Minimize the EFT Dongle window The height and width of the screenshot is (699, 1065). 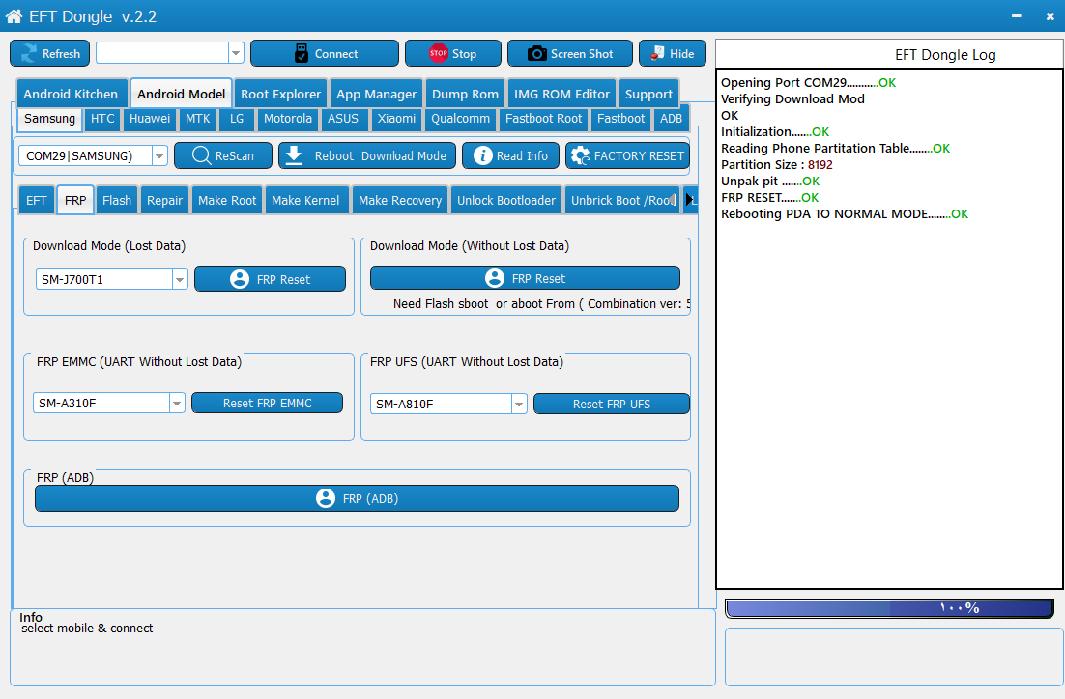point(1016,16)
